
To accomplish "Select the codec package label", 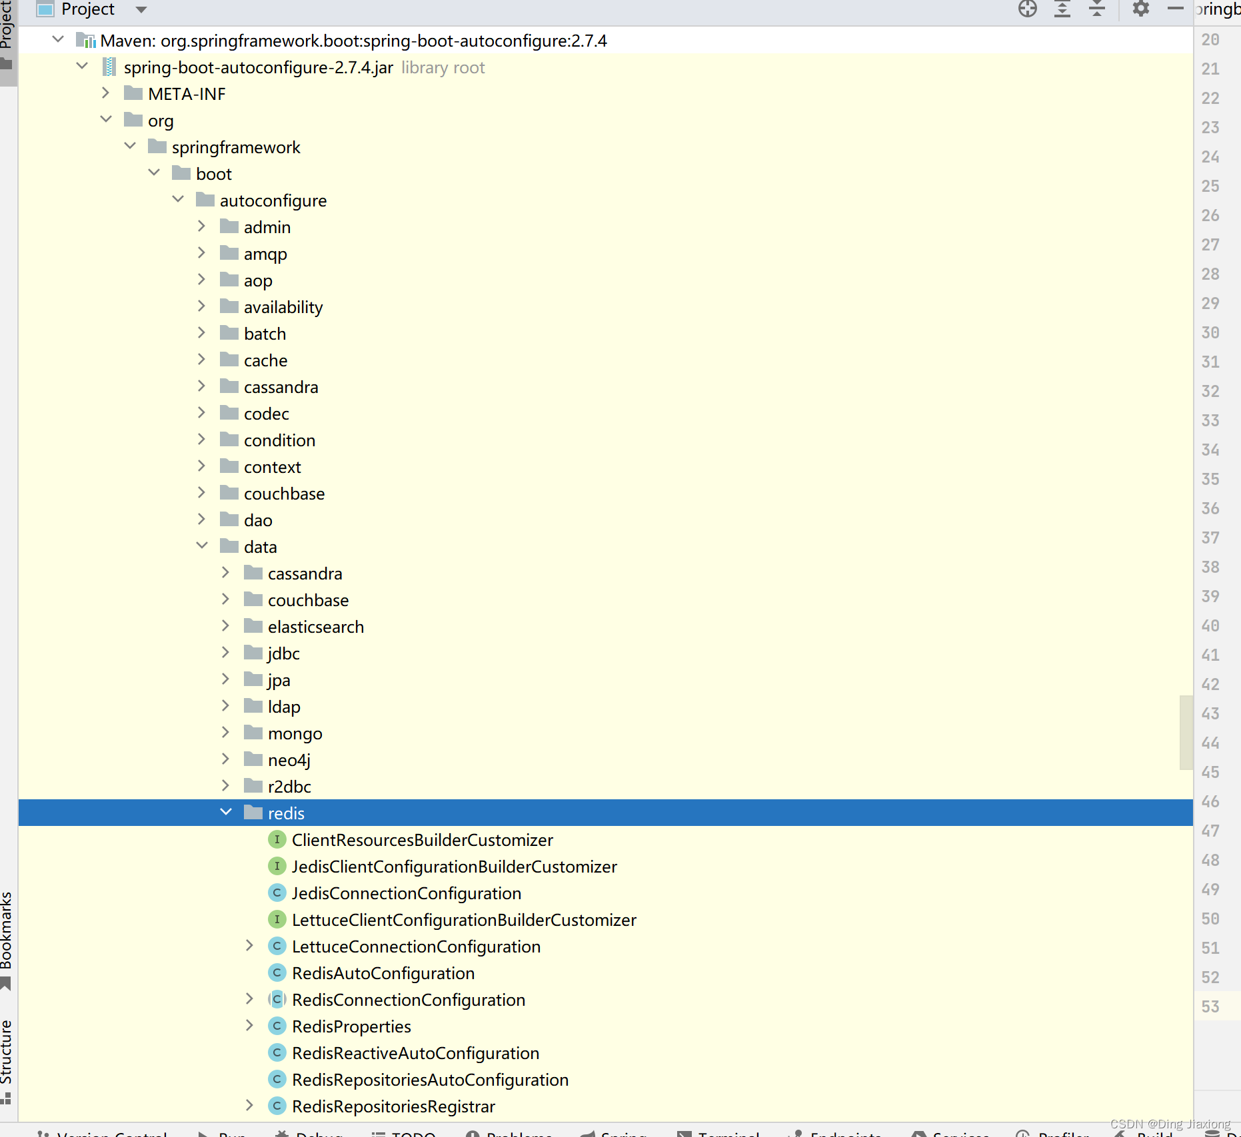I will (x=267, y=414).
